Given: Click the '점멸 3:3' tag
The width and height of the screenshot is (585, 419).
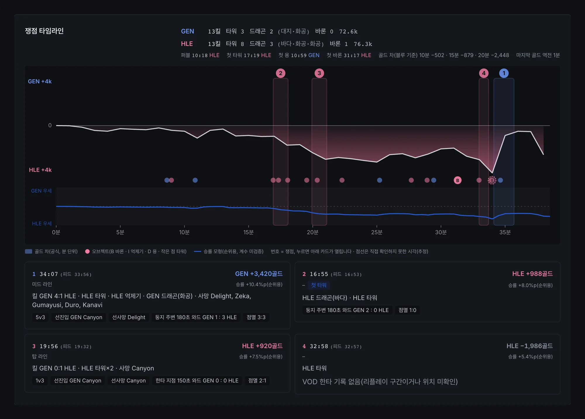Looking at the screenshot, I should (256, 317).
